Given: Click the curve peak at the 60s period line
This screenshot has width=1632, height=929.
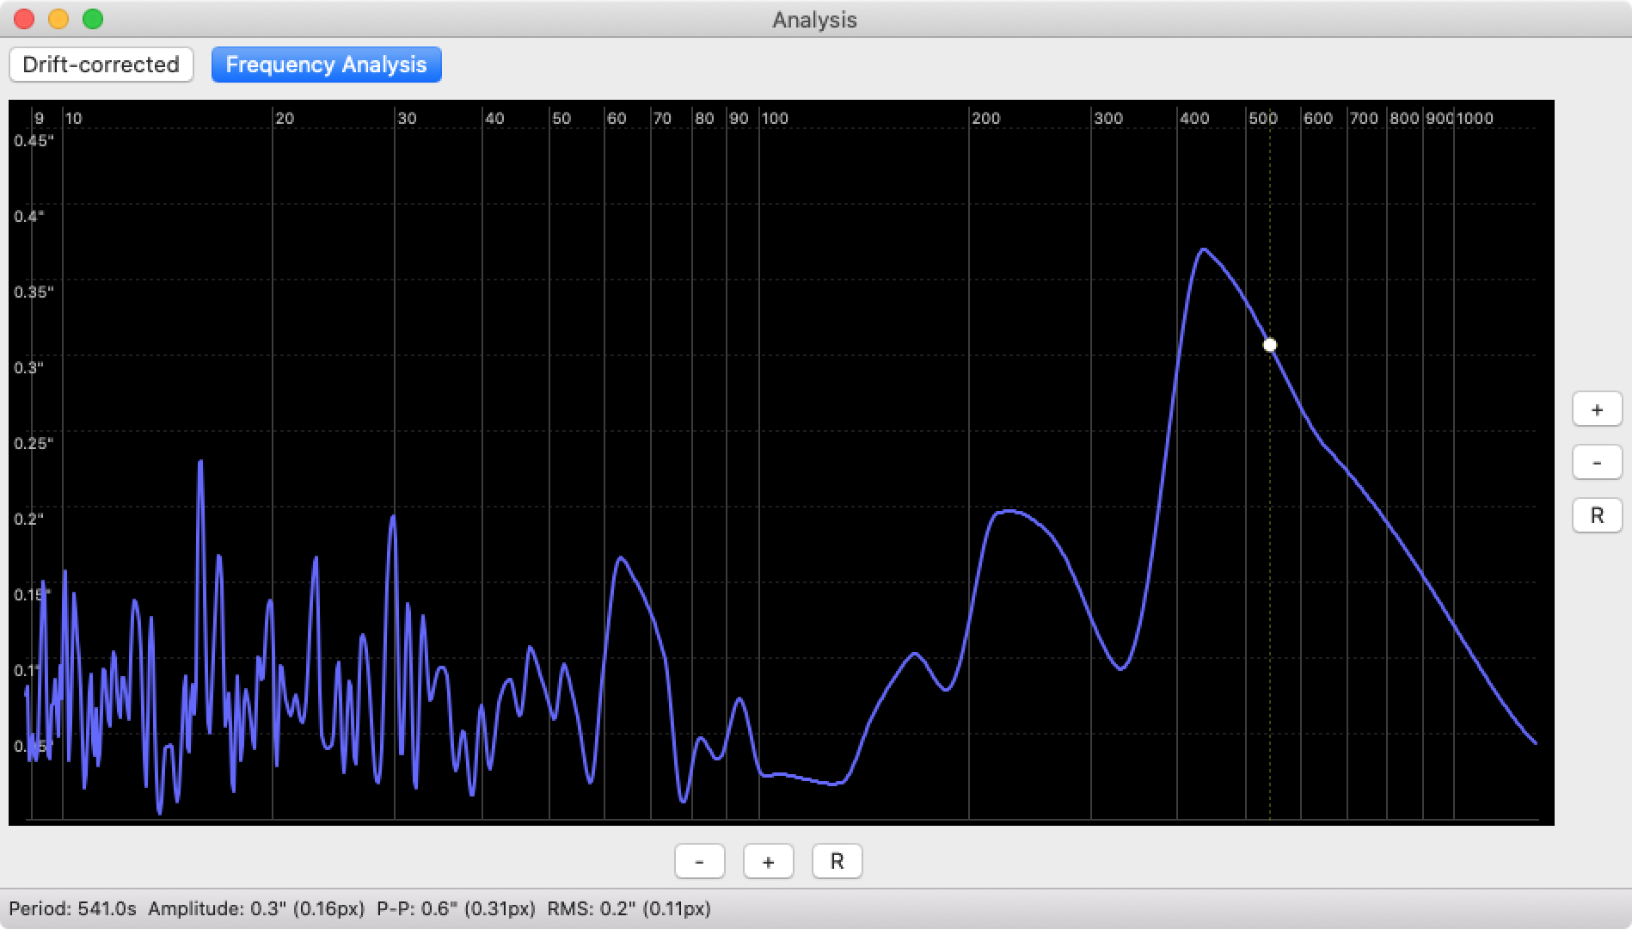Looking at the screenshot, I should [x=620, y=558].
